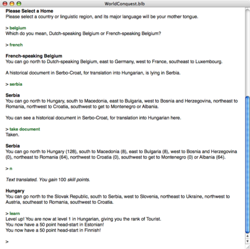Click the window resize grip corner
This screenshot has height=249, width=250.
pyautogui.click(x=248, y=247)
